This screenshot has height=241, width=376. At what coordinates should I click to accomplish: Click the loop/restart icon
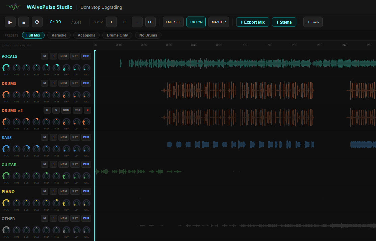[x=37, y=22]
